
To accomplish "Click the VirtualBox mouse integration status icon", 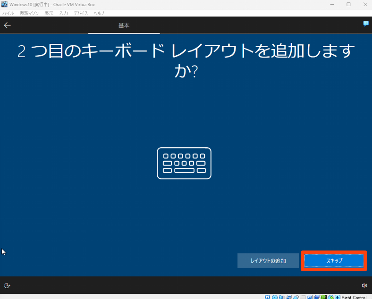I will (330, 297).
